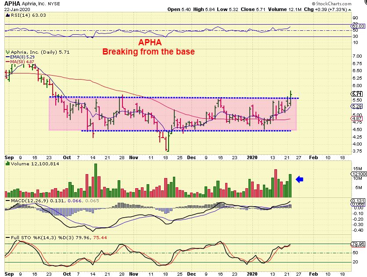Click the green up-arrow beside the change percent
This screenshot has width=367, height=277.
click(350, 10)
